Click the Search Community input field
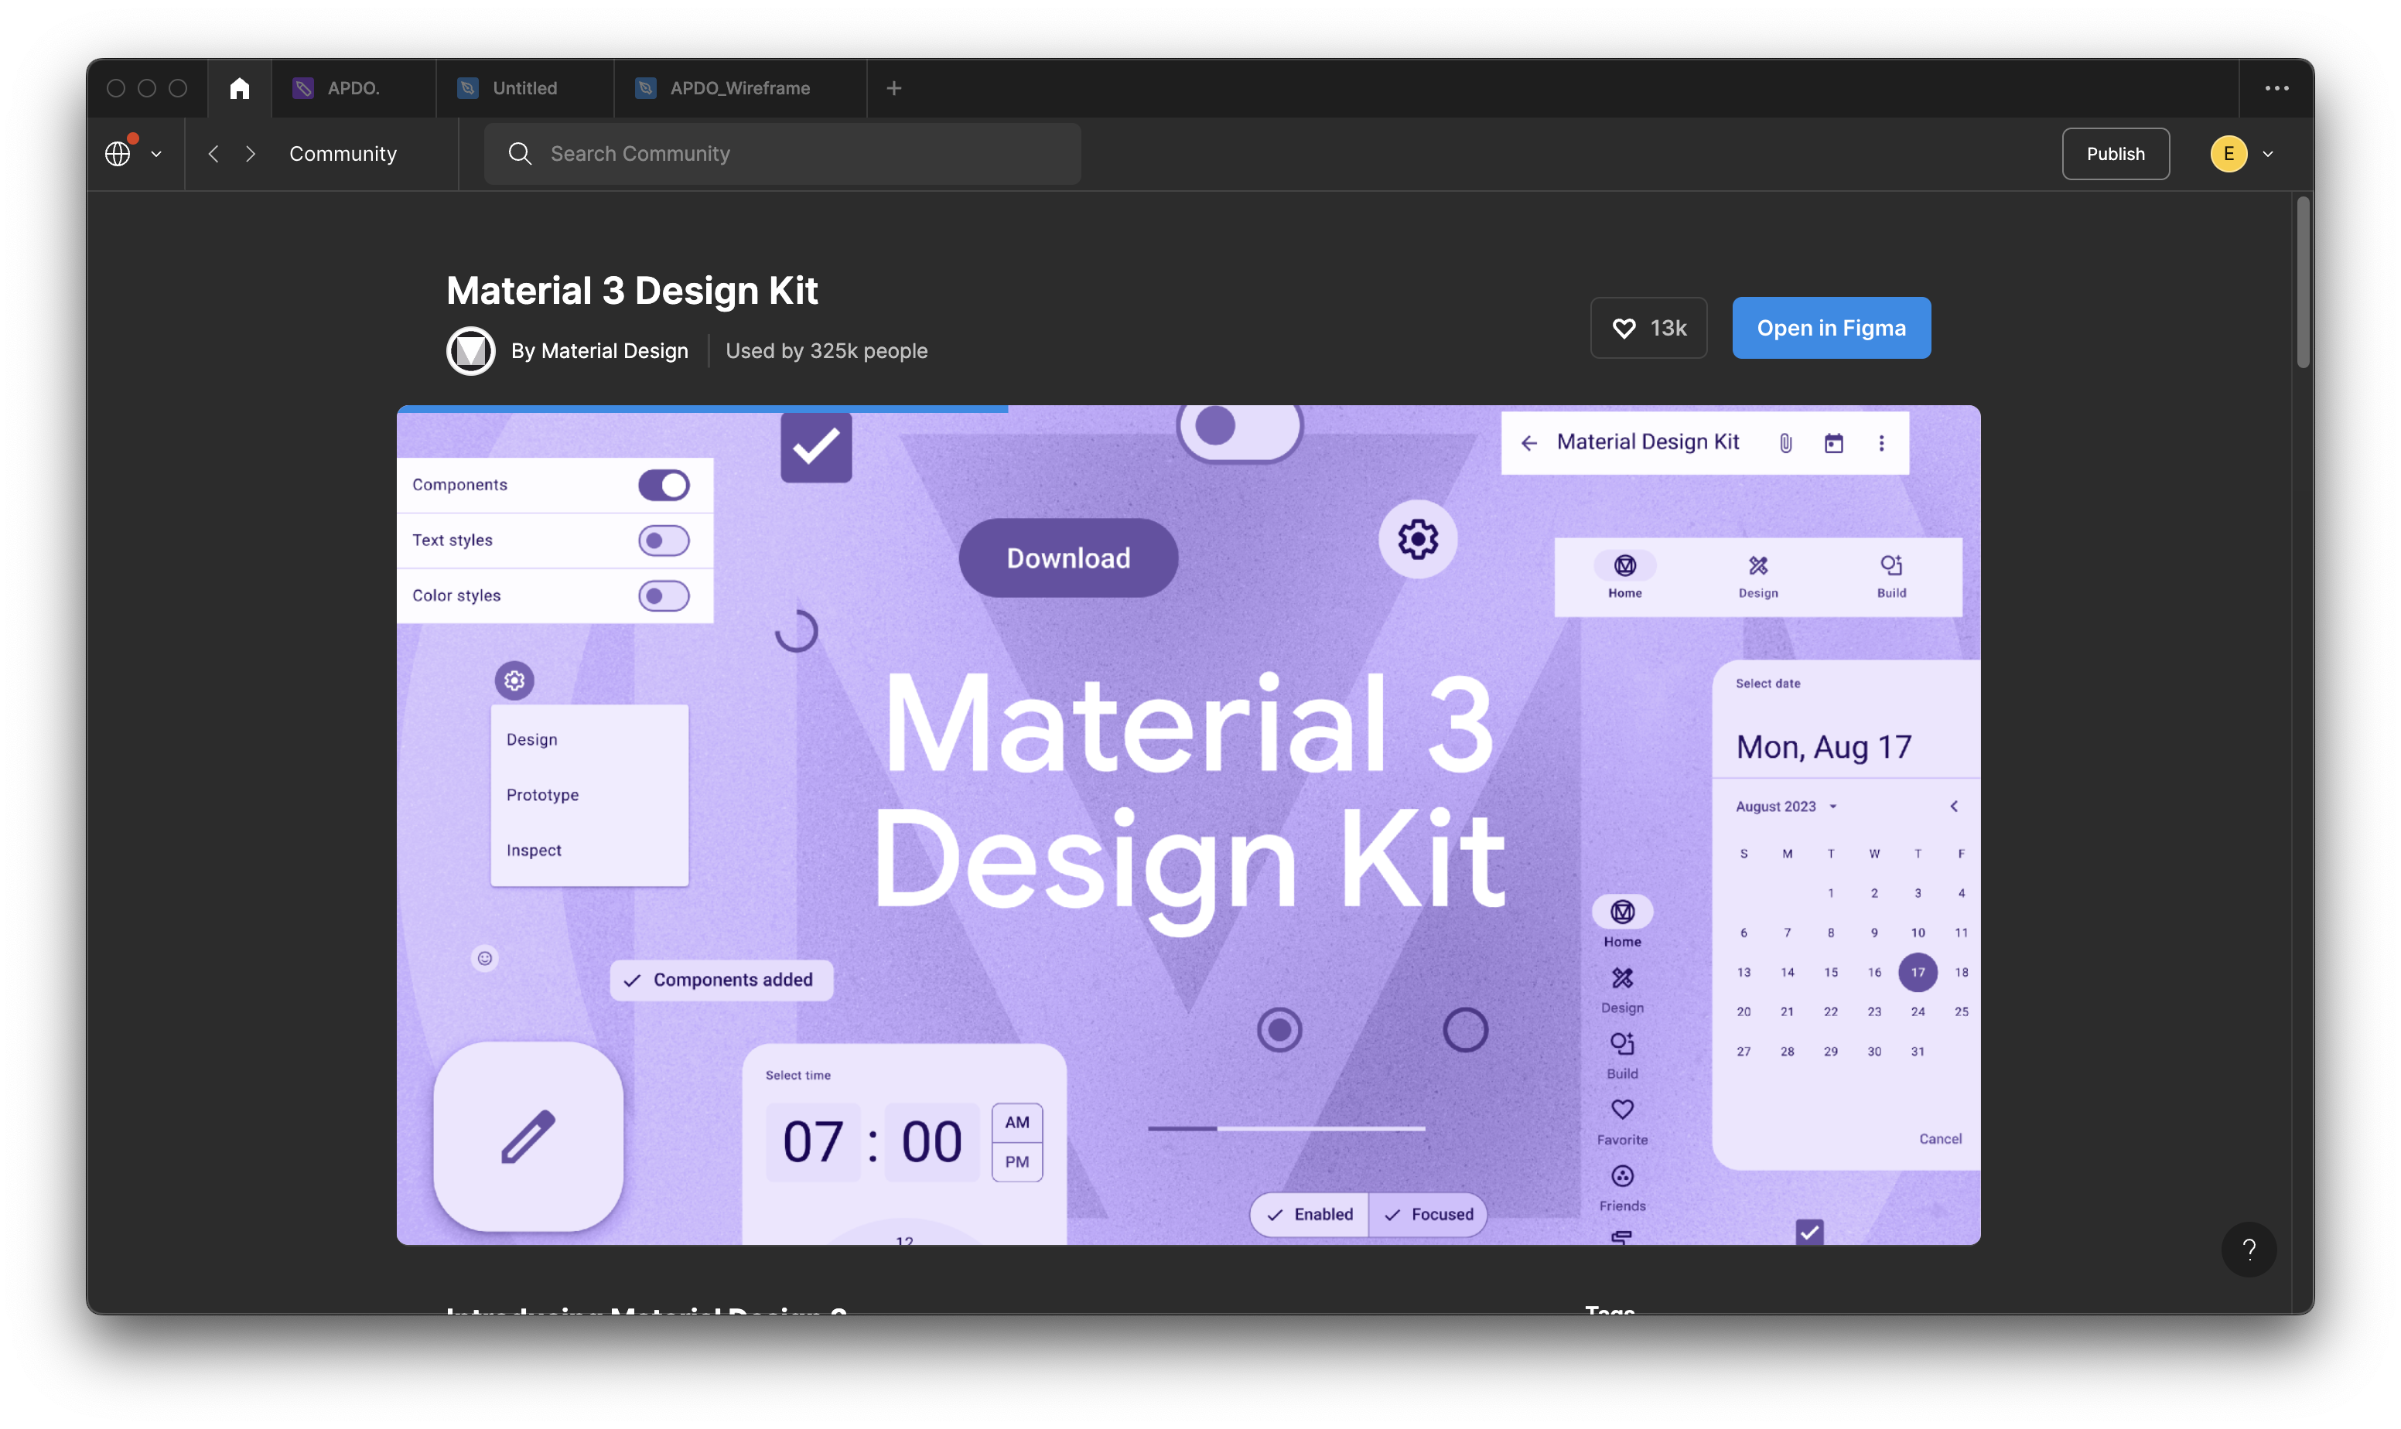The width and height of the screenshot is (2401, 1429). click(782, 154)
